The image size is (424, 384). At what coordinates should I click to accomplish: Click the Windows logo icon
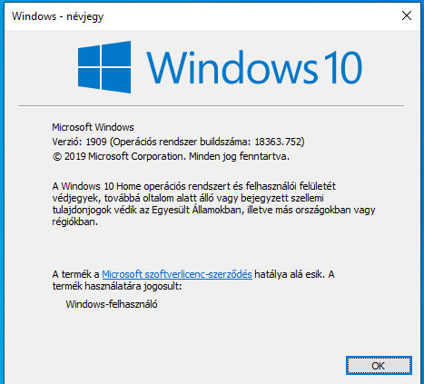click(104, 67)
